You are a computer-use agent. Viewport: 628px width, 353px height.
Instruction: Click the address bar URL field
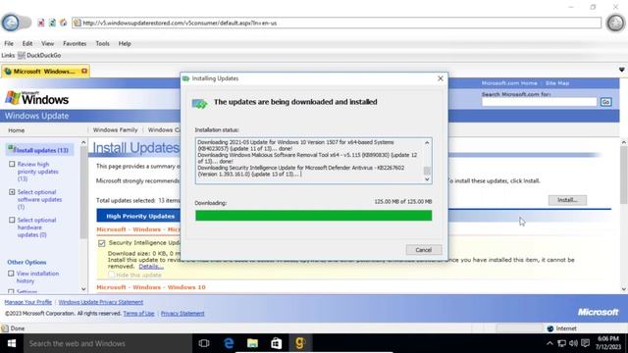point(337,23)
